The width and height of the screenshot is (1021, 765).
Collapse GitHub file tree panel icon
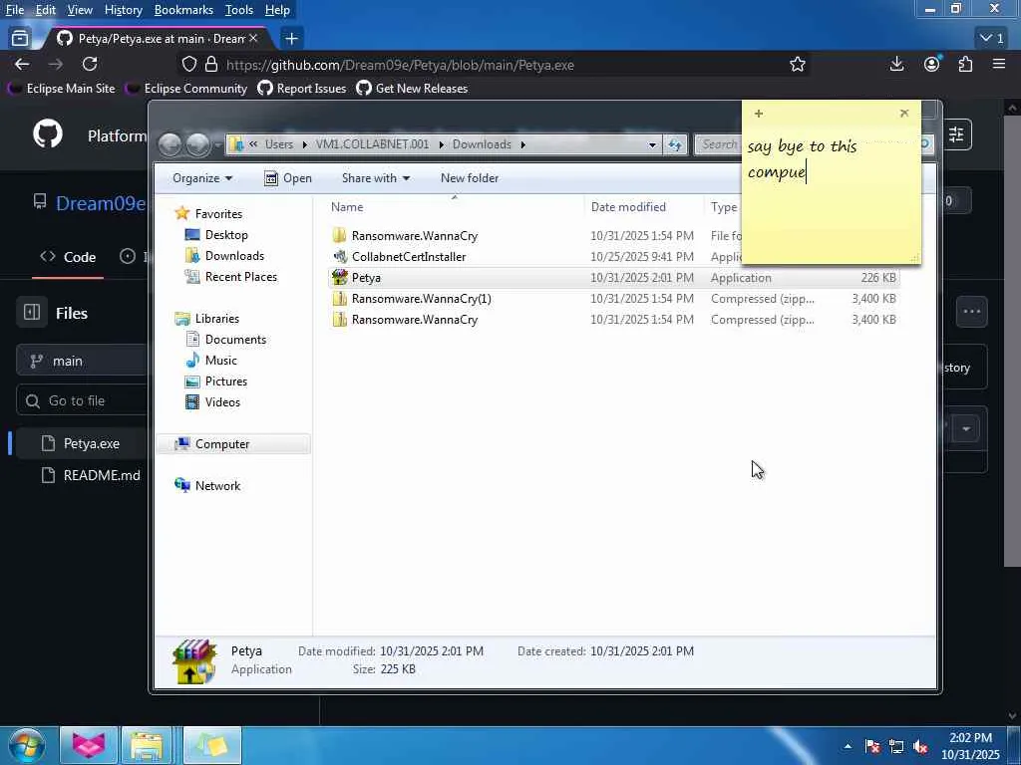pyautogui.click(x=32, y=313)
